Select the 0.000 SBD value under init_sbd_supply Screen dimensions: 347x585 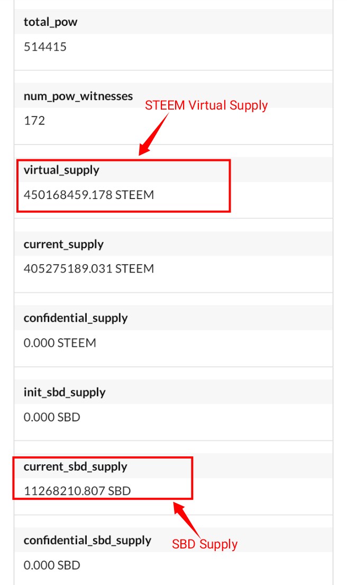[x=52, y=417]
